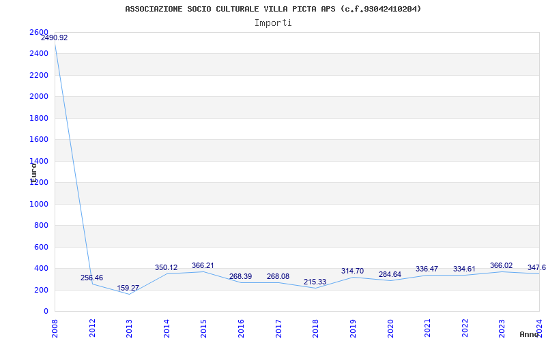Click the data label 159.27
546x341 pixels.
pyautogui.click(x=128, y=288)
